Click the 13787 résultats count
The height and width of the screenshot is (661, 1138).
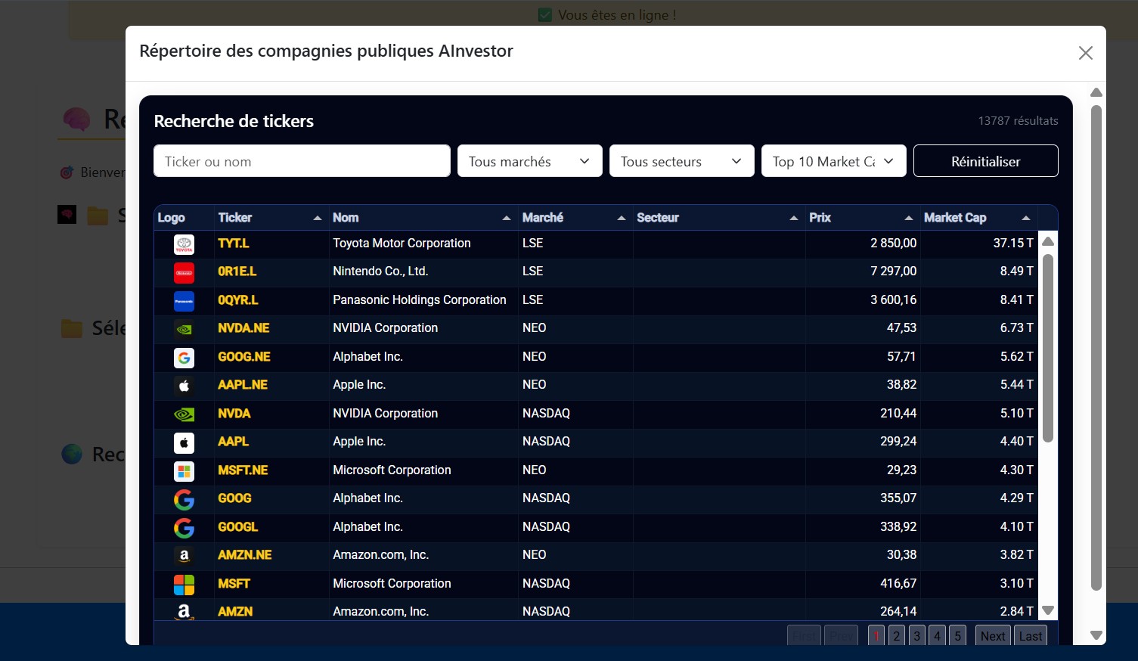(1018, 121)
